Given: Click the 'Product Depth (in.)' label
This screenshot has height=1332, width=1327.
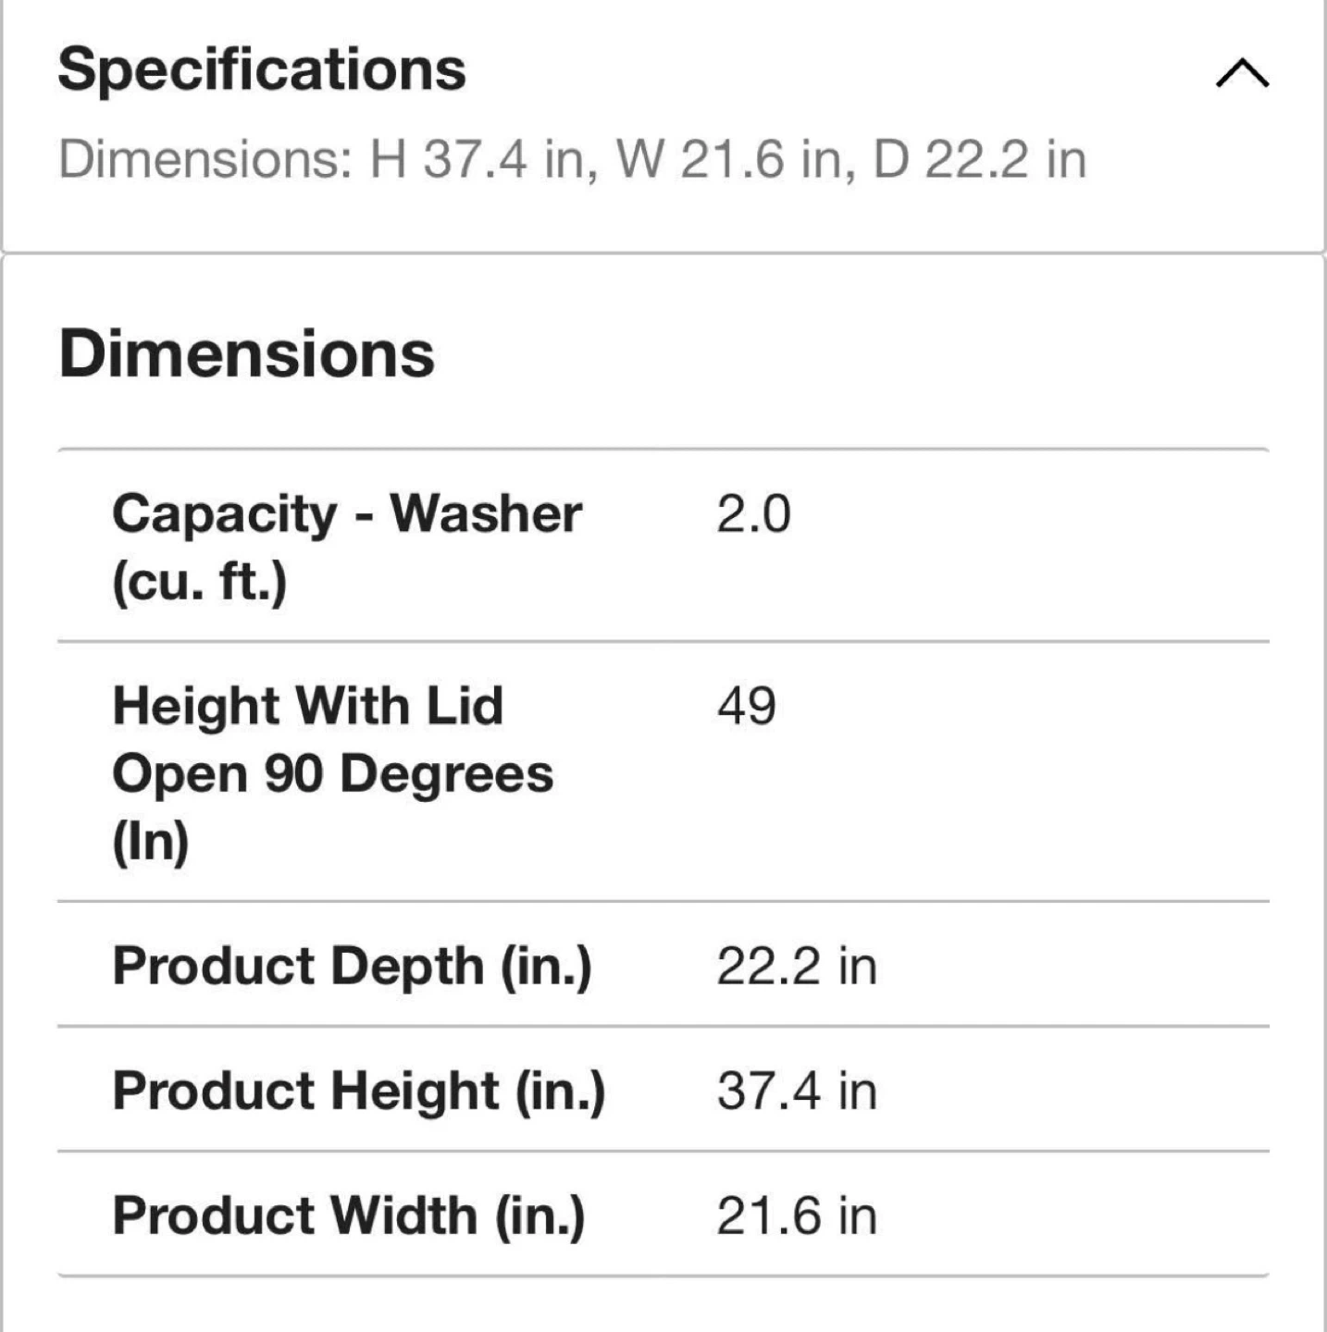Looking at the screenshot, I should click(352, 966).
